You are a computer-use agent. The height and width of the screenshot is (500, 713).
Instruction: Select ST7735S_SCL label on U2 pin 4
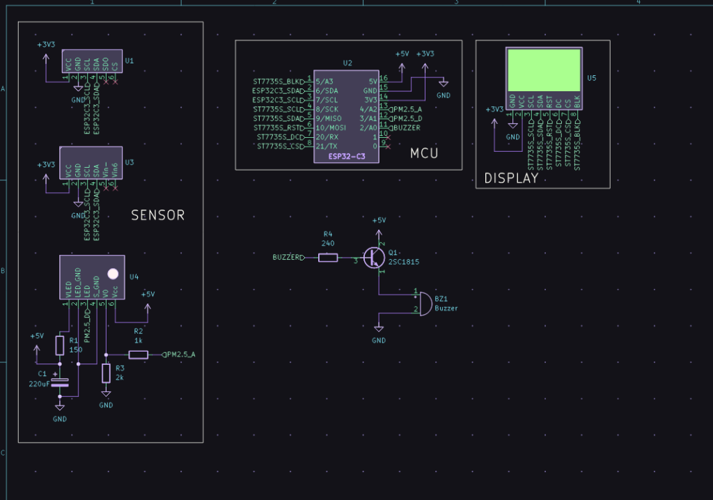coord(279,109)
